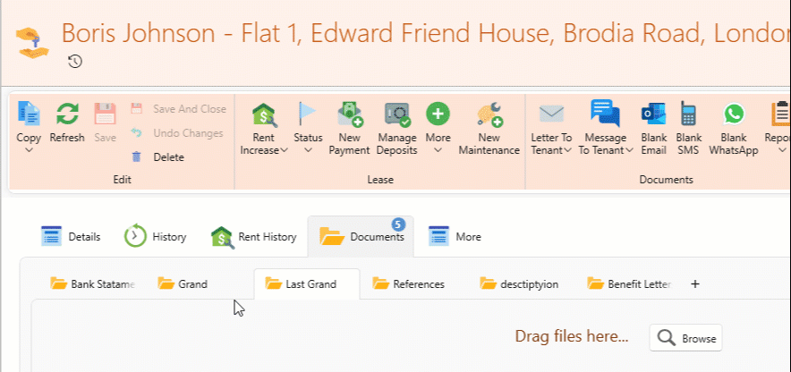791x372 pixels.
Task: Send a Blank SMS
Action: (688, 114)
